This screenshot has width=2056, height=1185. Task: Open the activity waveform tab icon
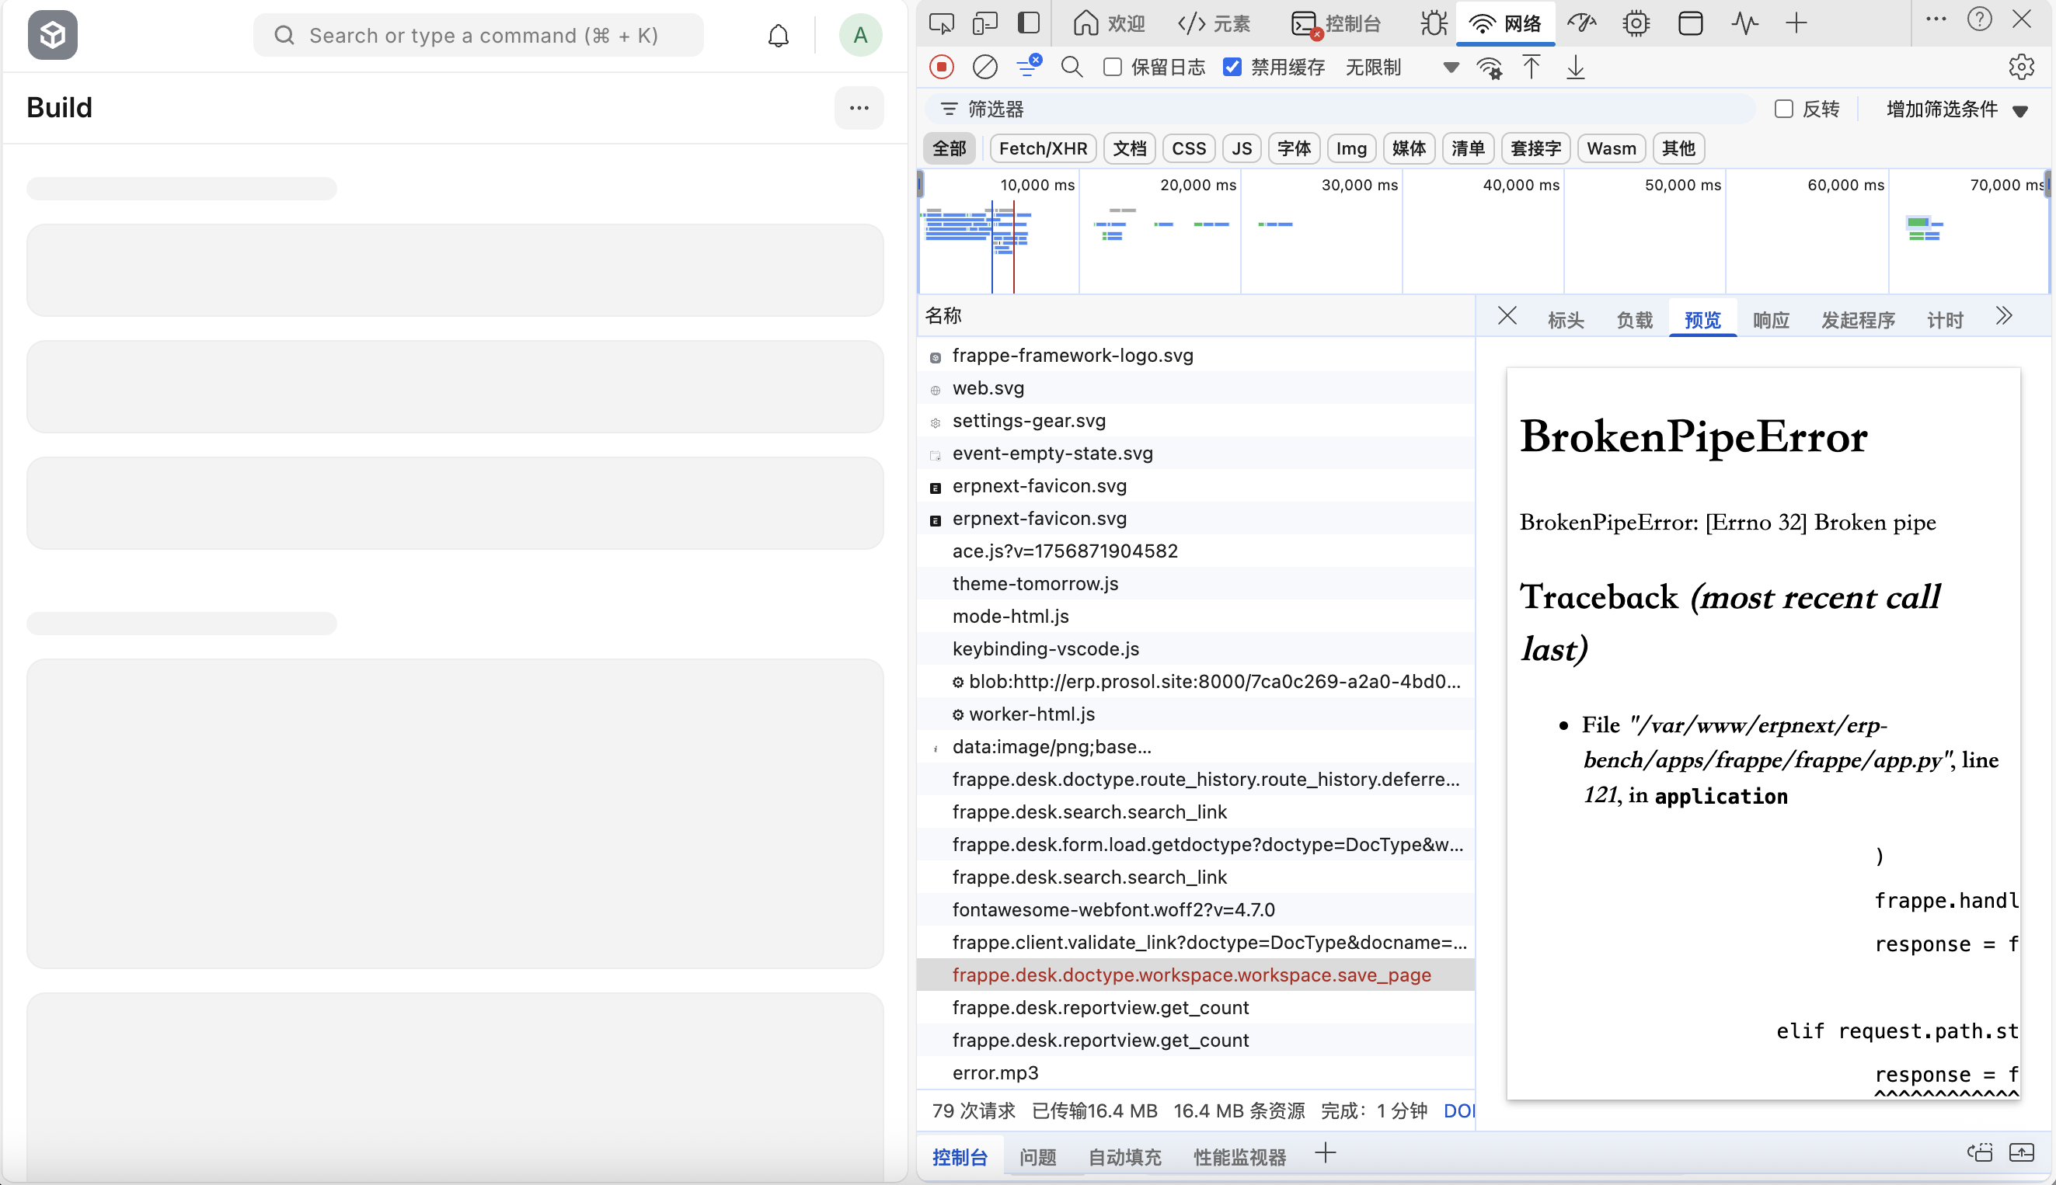(1745, 23)
